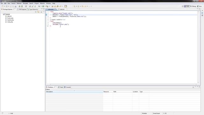
Task: Open the Run menu
Action: pyautogui.click(x=9, y=4)
